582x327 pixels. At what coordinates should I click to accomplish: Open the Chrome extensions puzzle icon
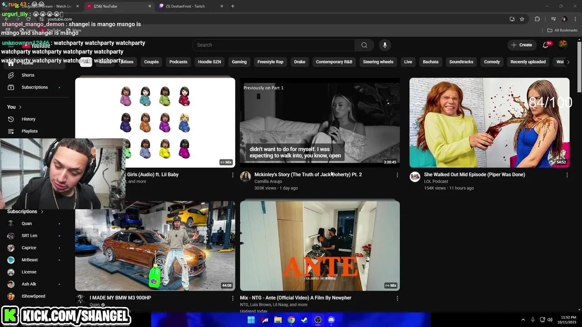(x=537, y=19)
